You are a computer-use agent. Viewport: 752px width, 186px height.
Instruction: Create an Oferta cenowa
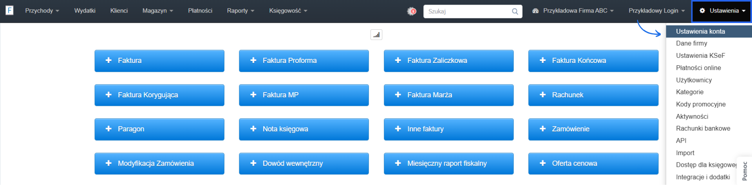pos(593,164)
